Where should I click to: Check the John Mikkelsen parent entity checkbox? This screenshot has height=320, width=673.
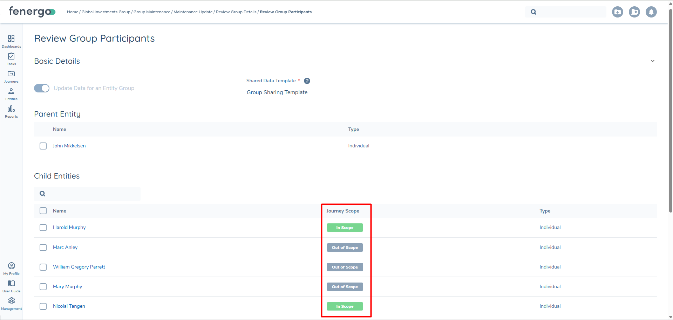(43, 146)
